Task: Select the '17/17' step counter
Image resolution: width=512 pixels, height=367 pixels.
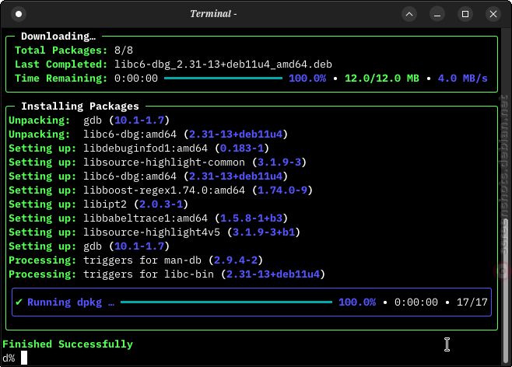Action: pyautogui.click(x=472, y=302)
